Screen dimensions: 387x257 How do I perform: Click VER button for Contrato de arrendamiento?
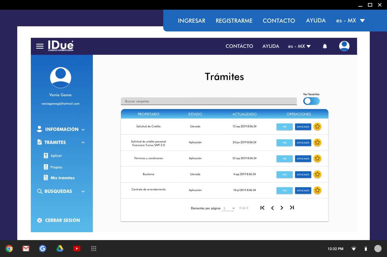285,190
